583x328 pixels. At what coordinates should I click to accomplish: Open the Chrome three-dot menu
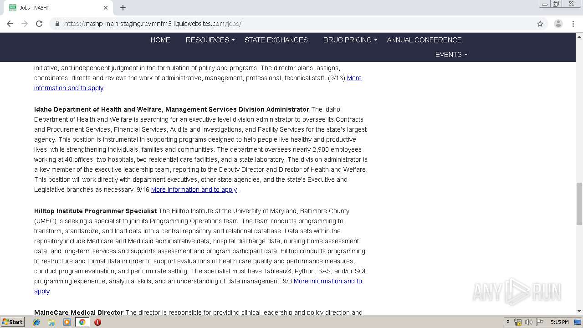click(573, 24)
